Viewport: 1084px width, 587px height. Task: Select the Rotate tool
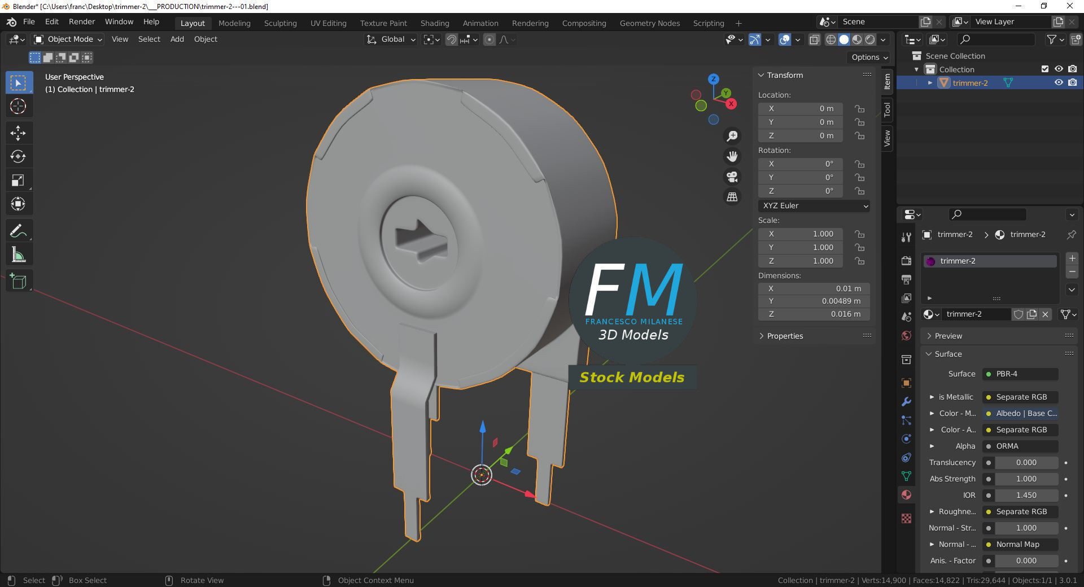(18, 156)
